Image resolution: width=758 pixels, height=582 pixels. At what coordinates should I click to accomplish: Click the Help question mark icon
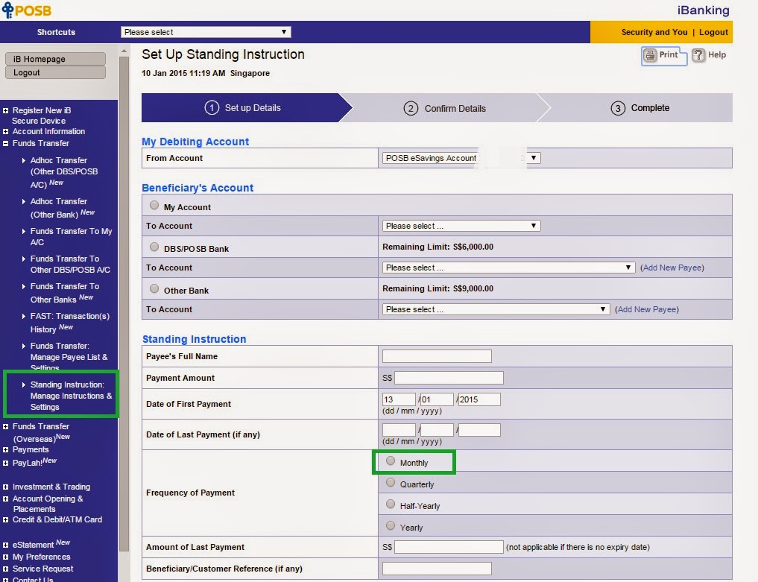point(698,55)
